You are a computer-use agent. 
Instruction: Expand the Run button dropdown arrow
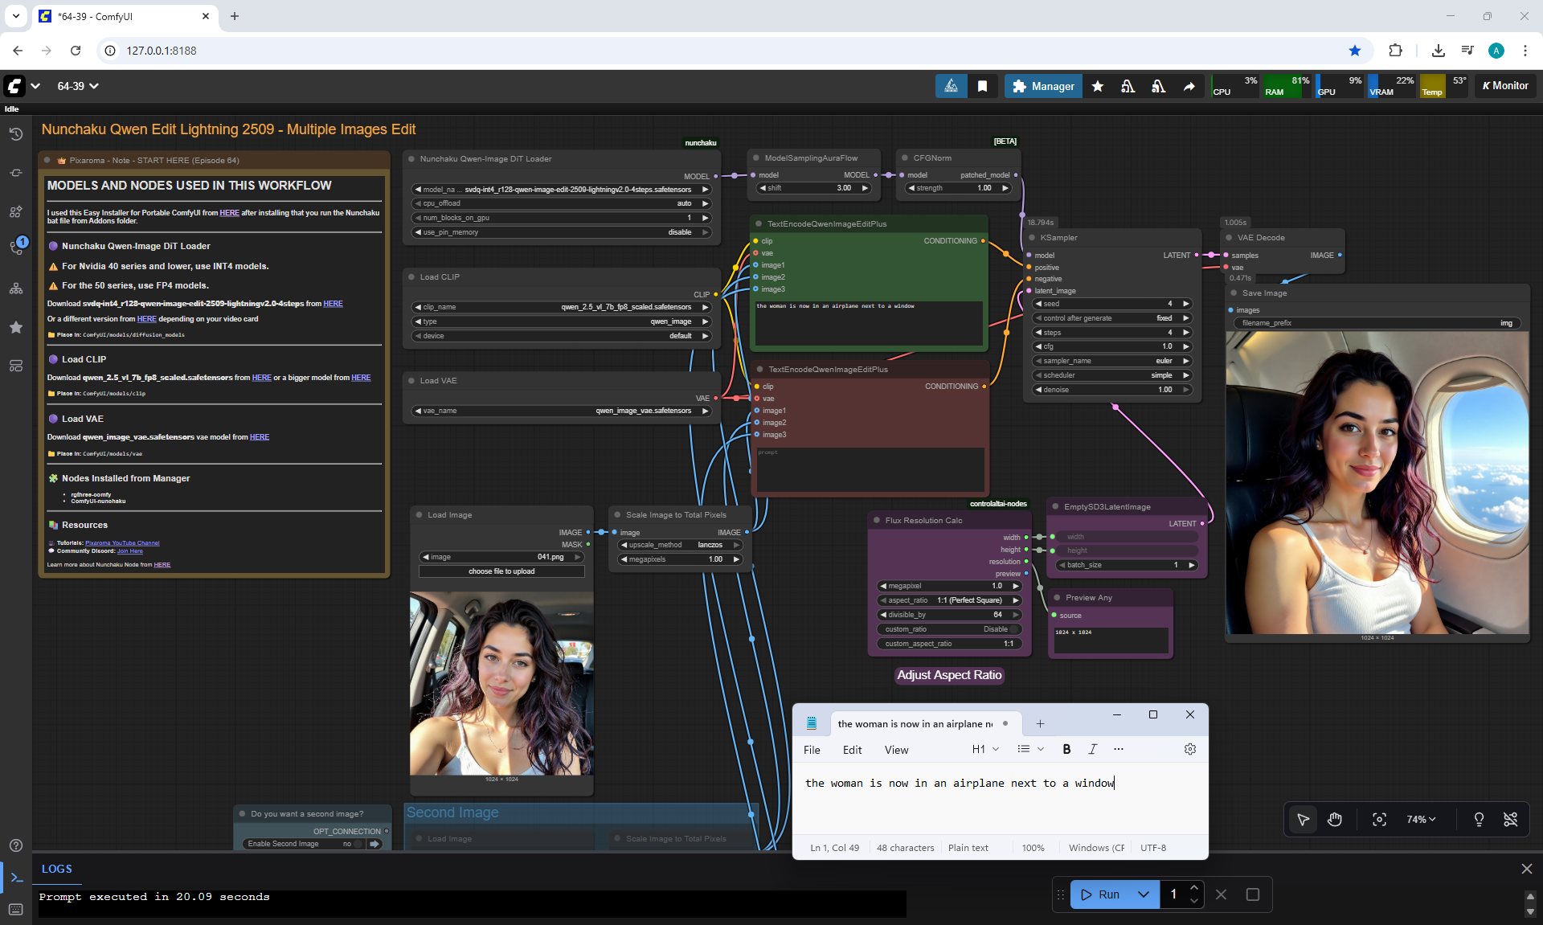pyautogui.click(x=1143, y=894)
